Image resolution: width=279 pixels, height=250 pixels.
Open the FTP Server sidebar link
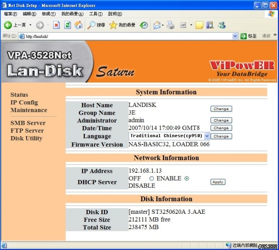(x=27, y=130)
